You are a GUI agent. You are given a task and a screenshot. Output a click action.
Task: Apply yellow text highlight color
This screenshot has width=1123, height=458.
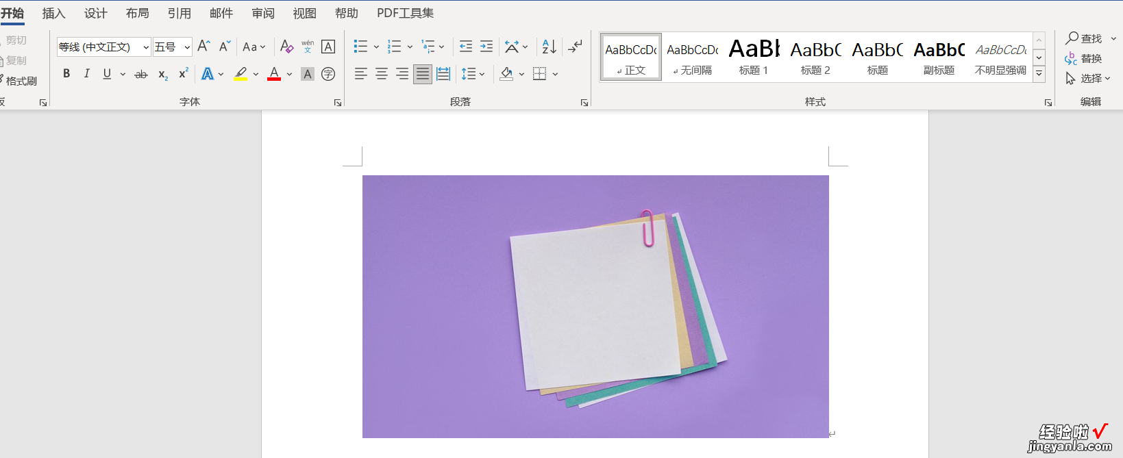point(240,74)
